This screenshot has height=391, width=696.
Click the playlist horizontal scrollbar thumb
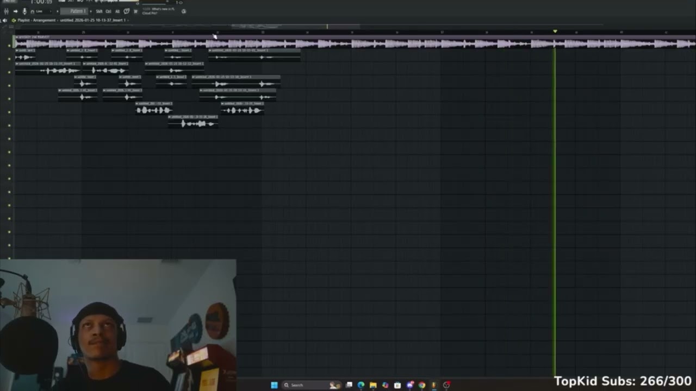295,26
